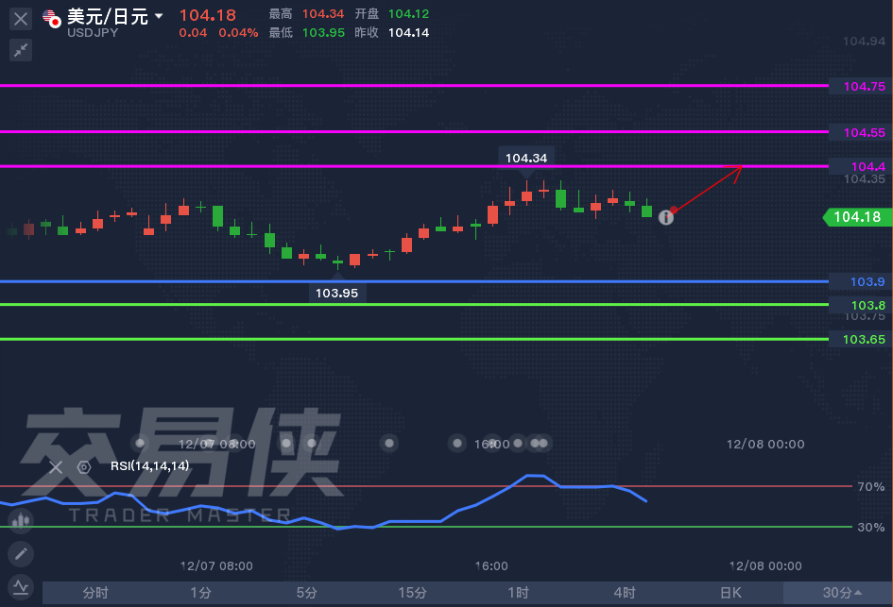The height and width of the screenshot is (607, 893).
Task: Select the 104.55 magenta price tag
Action: tap(861, 132)
